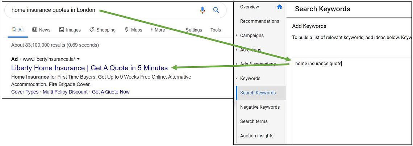Collapse the Keywords section
413x146 pixels.
237,78
